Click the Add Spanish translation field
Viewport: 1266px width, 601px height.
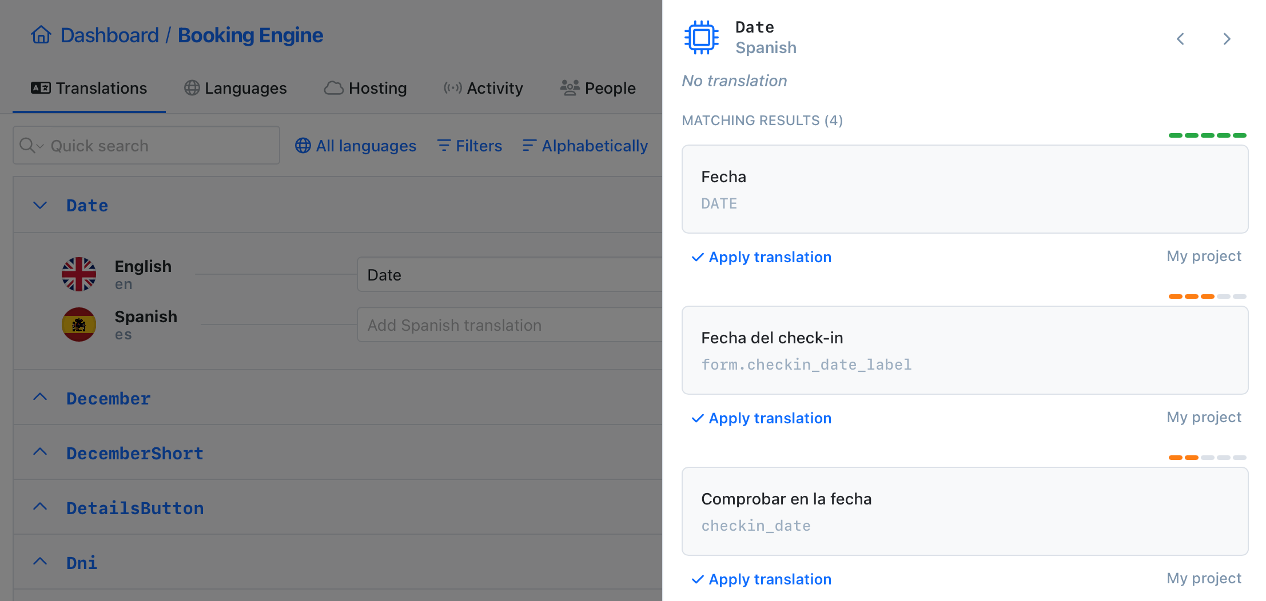tap(509, 325)
